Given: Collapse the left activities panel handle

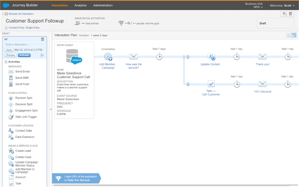Looking at the screenshot, I should [51, 109].
